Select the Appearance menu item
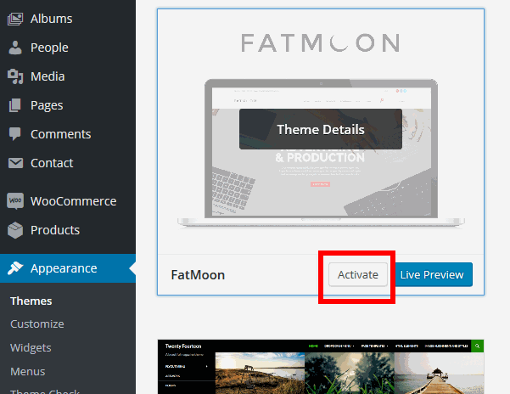 point(68,268)
